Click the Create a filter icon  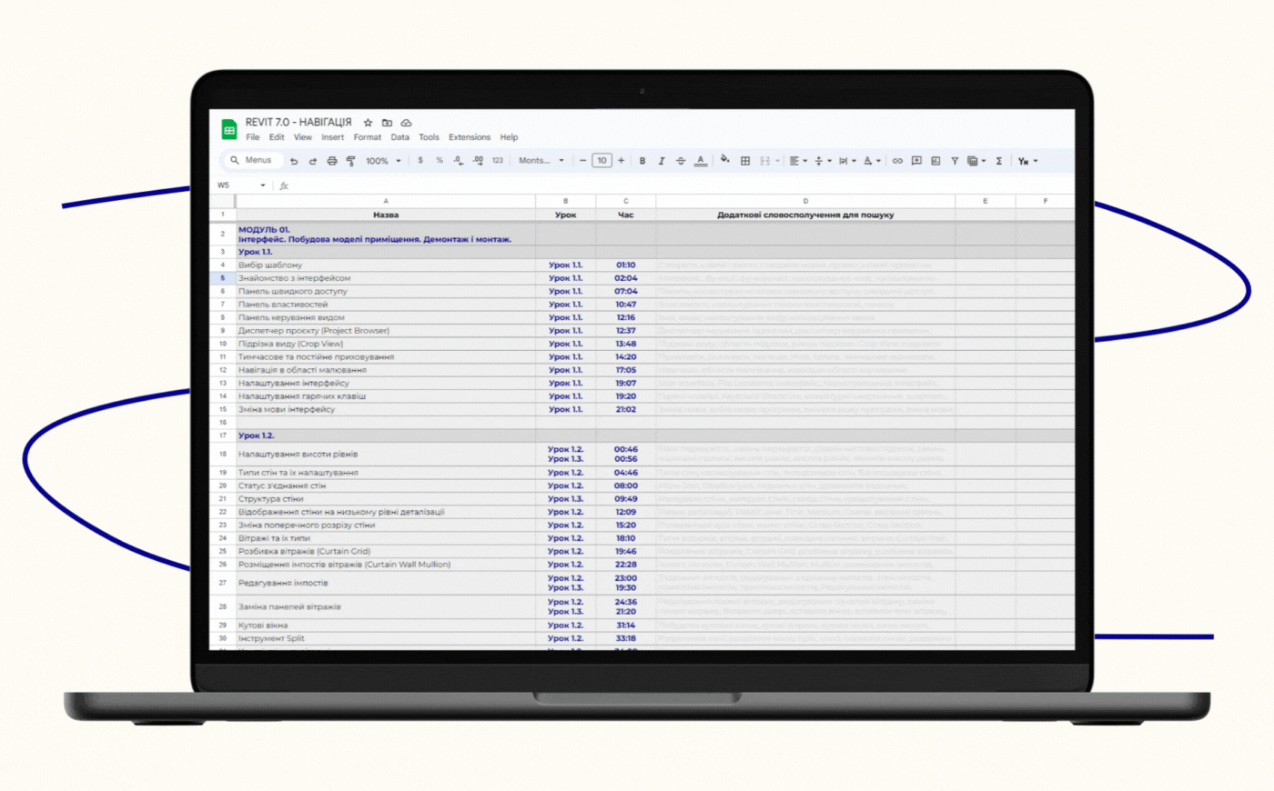coord(955,161)
